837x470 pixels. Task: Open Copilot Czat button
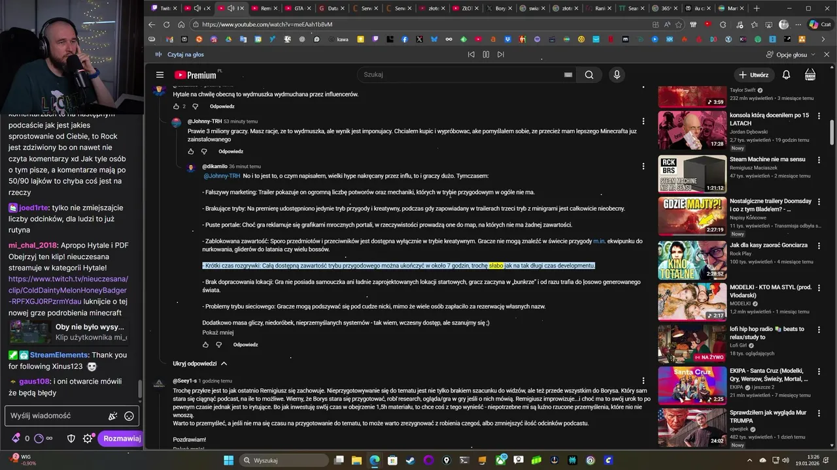coord(819,25)
